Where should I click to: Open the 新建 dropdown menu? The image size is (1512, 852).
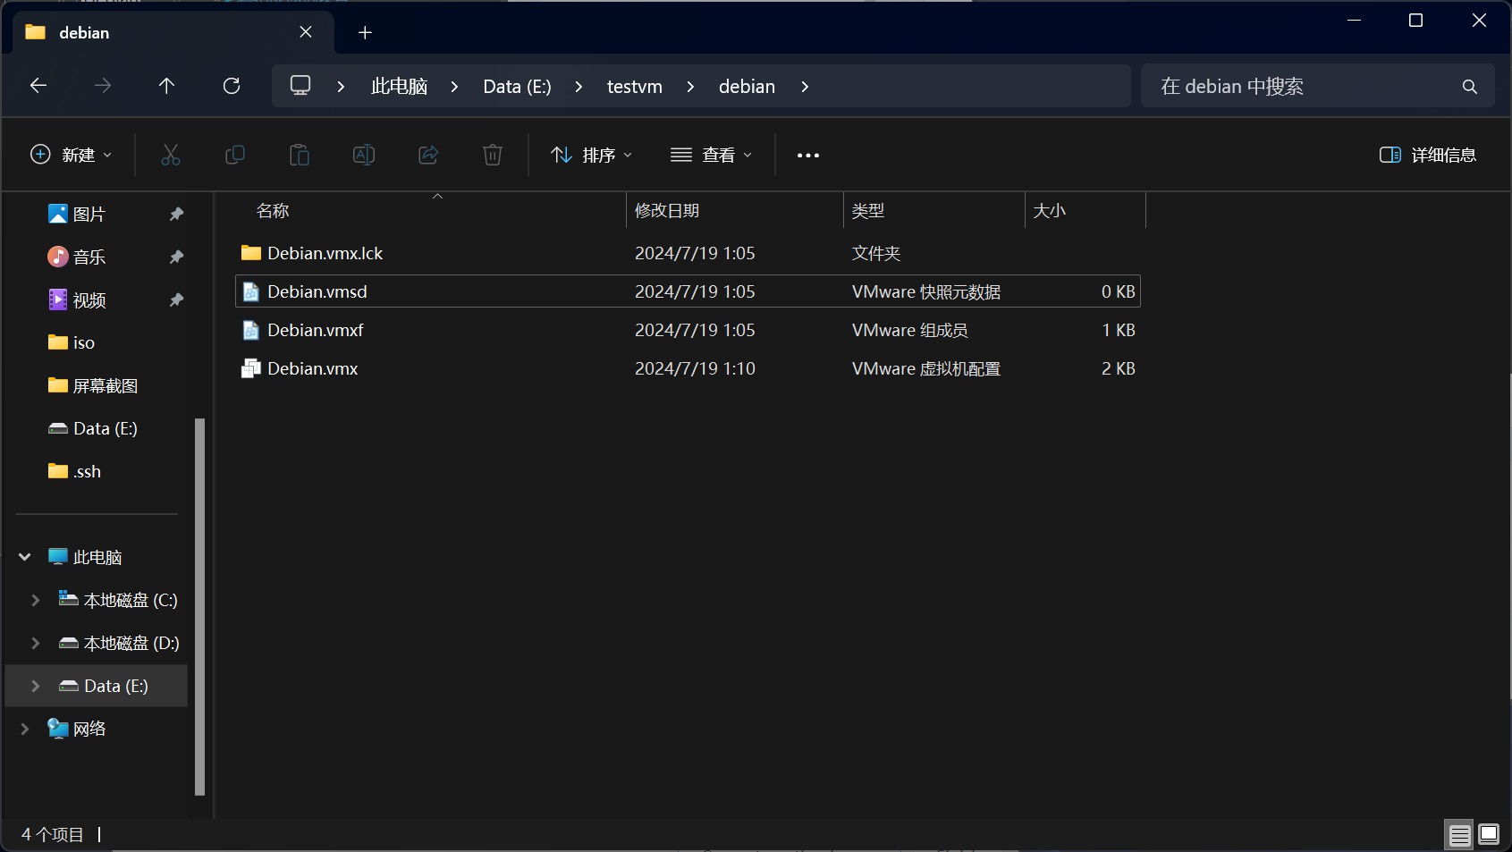[x=72, y=155]
